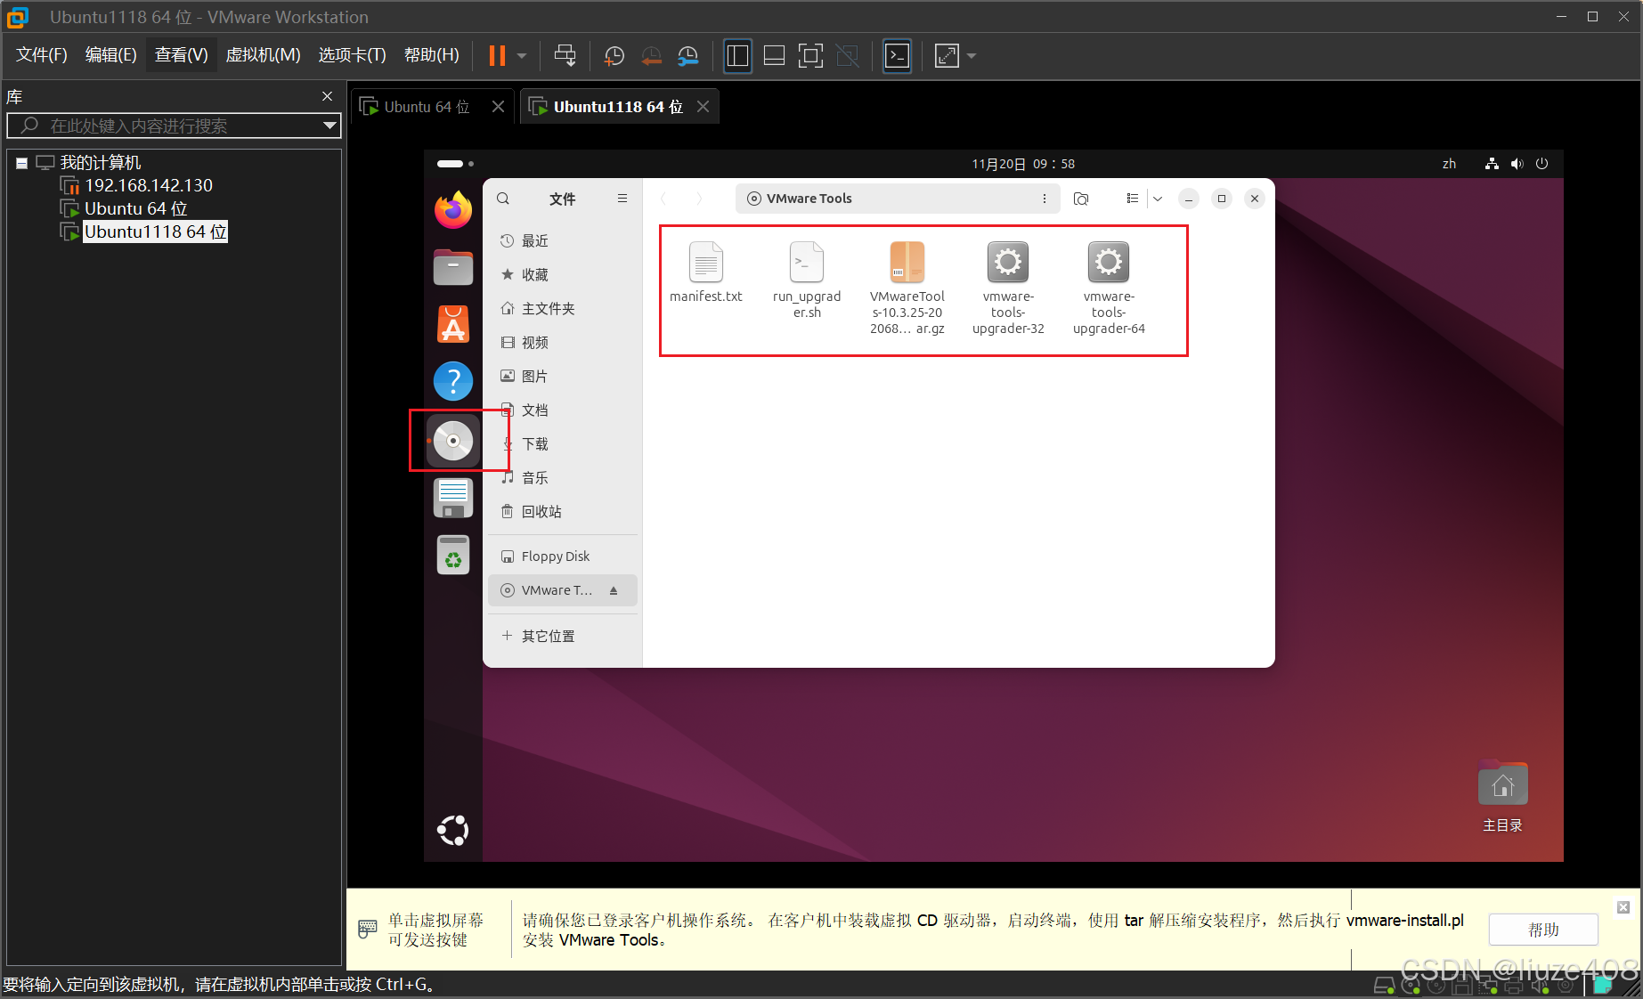Click the floppy disk icon in dock

coord(453,498)
